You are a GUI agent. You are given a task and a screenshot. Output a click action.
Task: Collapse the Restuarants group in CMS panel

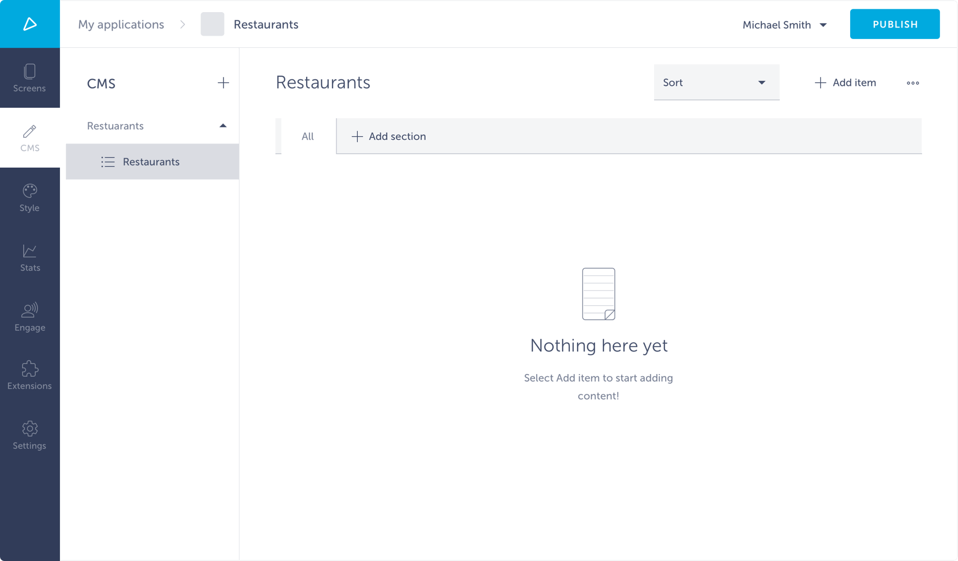(222, 126)
